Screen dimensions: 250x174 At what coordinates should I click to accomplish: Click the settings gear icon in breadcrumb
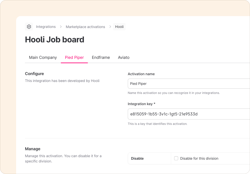click(29, 27)
